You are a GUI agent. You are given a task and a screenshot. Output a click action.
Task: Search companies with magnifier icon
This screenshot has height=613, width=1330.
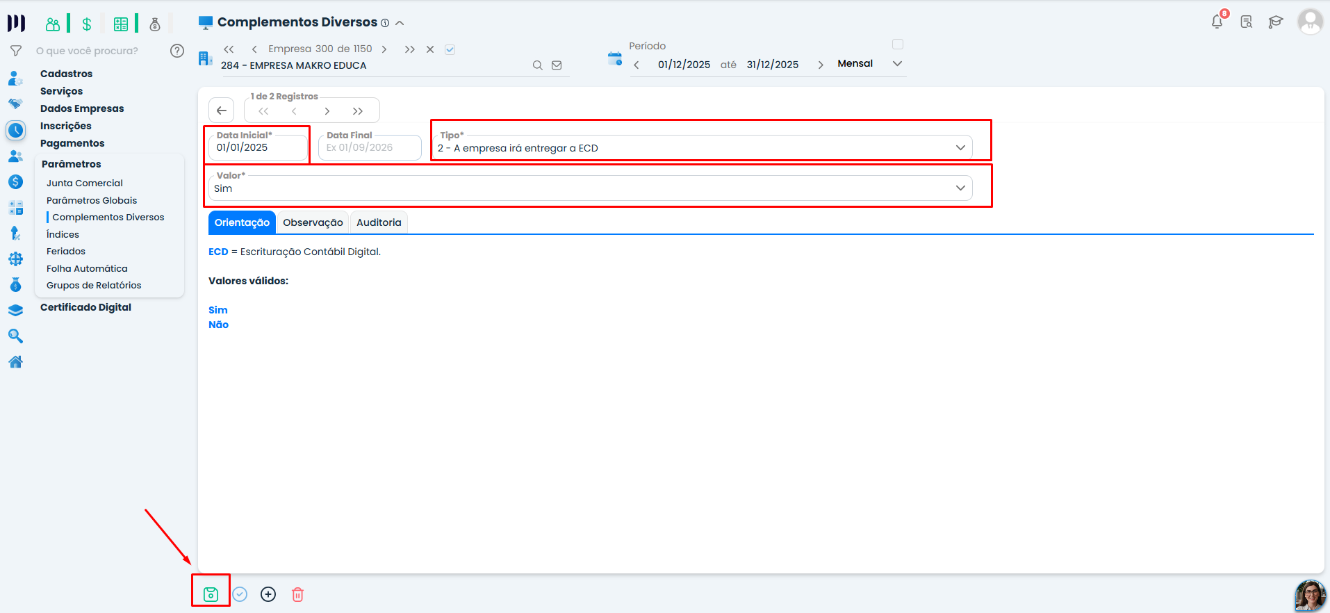tap(537, 65)
